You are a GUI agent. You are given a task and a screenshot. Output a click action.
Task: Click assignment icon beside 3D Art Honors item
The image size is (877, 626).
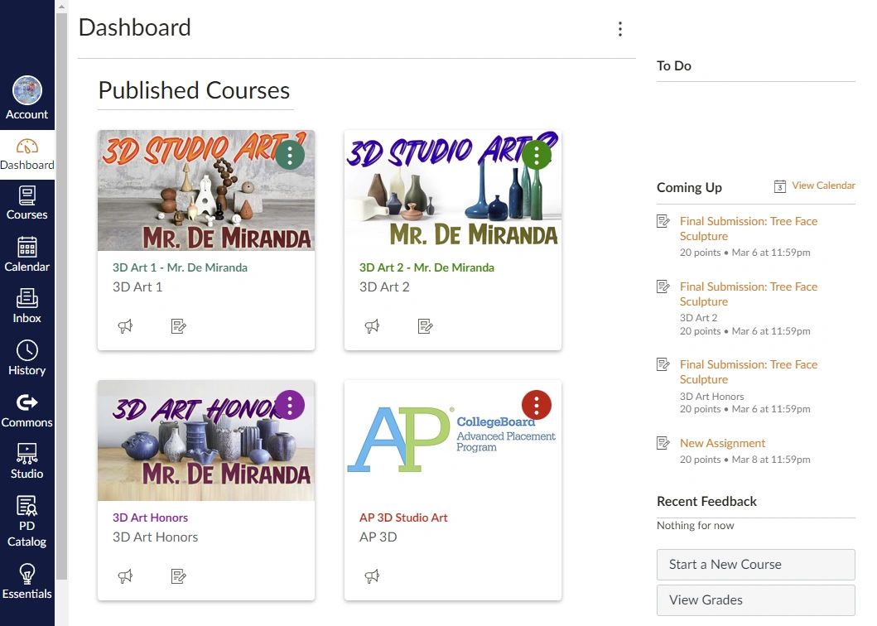pyautogui.click(x=663, y=364)
